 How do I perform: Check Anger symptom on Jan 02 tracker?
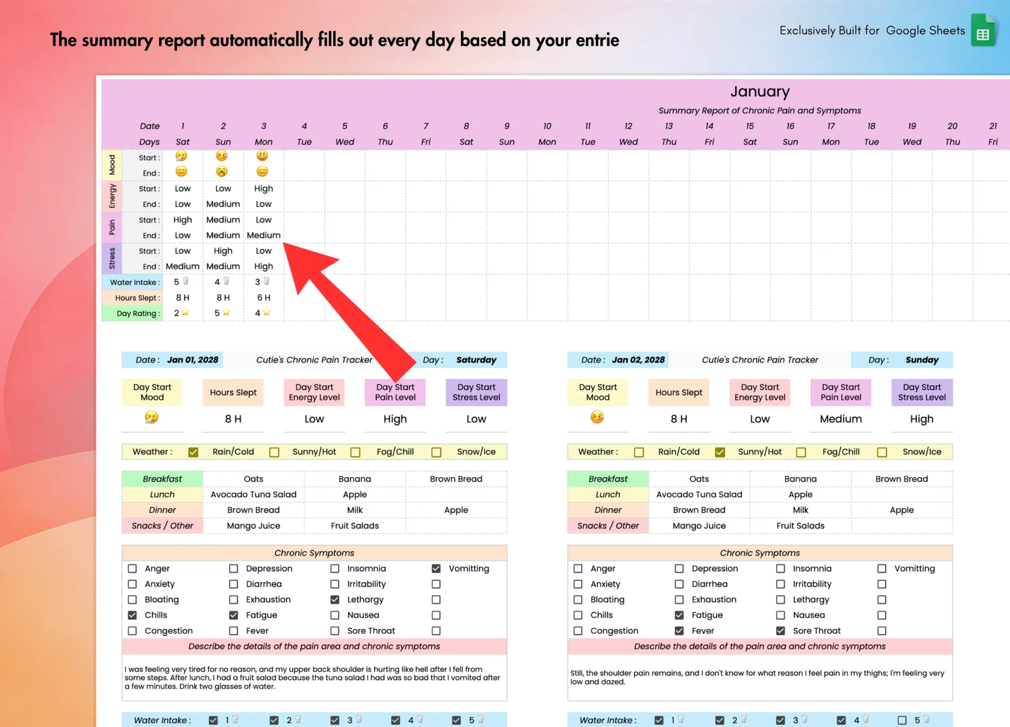pos(578,568)
